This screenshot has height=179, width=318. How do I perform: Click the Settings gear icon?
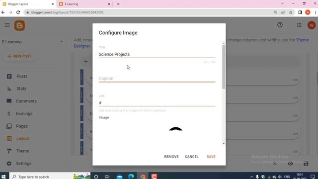9,164
